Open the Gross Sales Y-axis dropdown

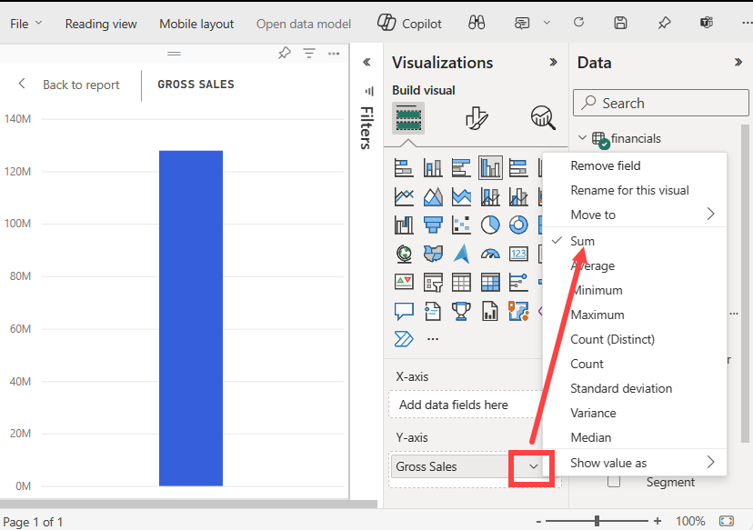pyautogui.click(x=531, y=466)
